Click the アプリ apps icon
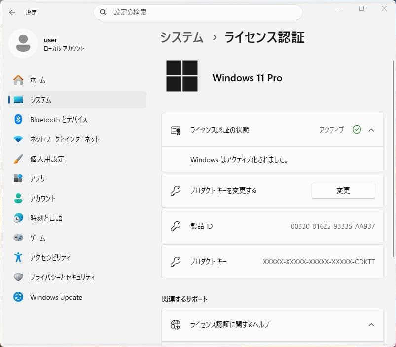Screen dimensions: 396x347 coord(18,178)
